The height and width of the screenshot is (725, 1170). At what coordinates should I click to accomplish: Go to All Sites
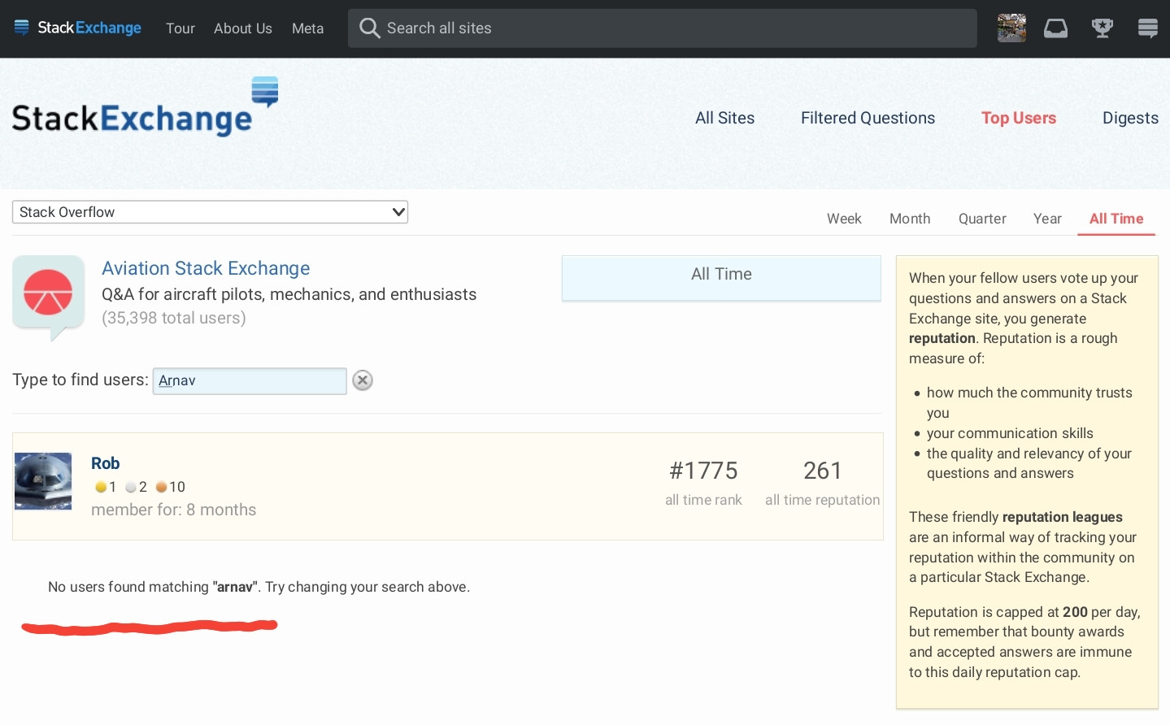[725, 118]
